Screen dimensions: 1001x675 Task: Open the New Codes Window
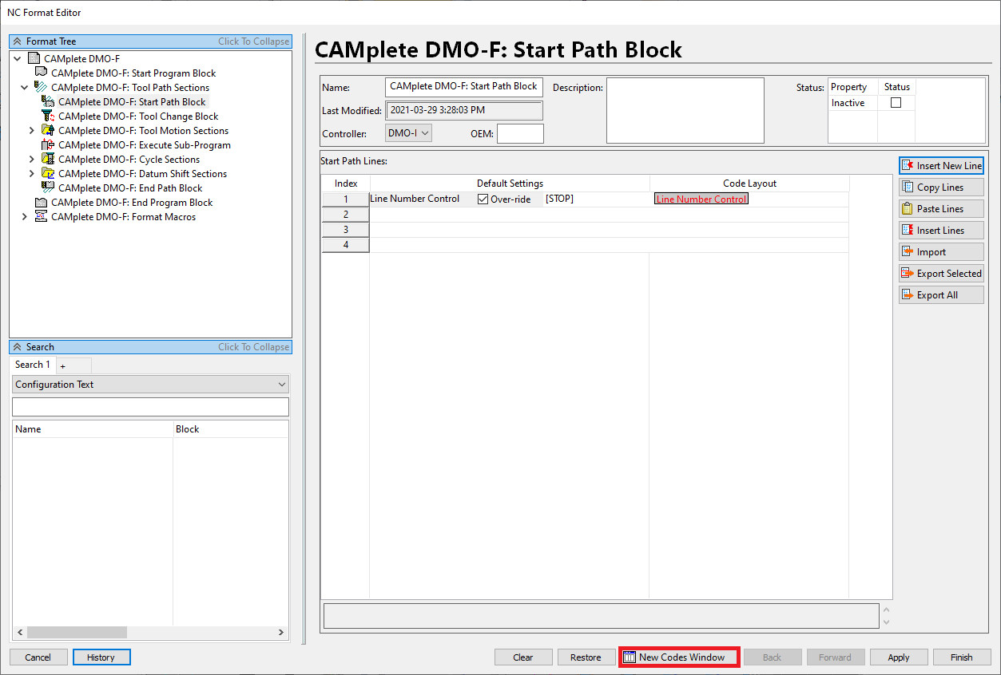tap(680, 657)
